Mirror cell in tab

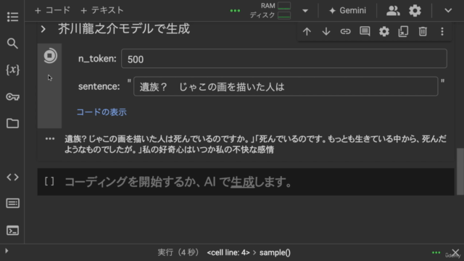(403, 31)
